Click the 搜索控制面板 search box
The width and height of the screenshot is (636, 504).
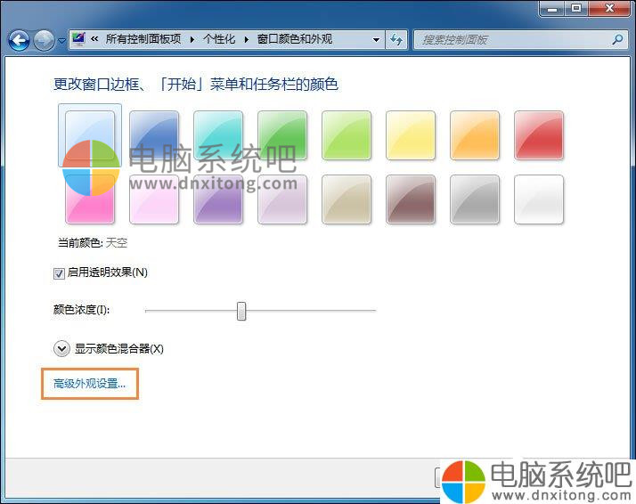[x=521, y=40]
